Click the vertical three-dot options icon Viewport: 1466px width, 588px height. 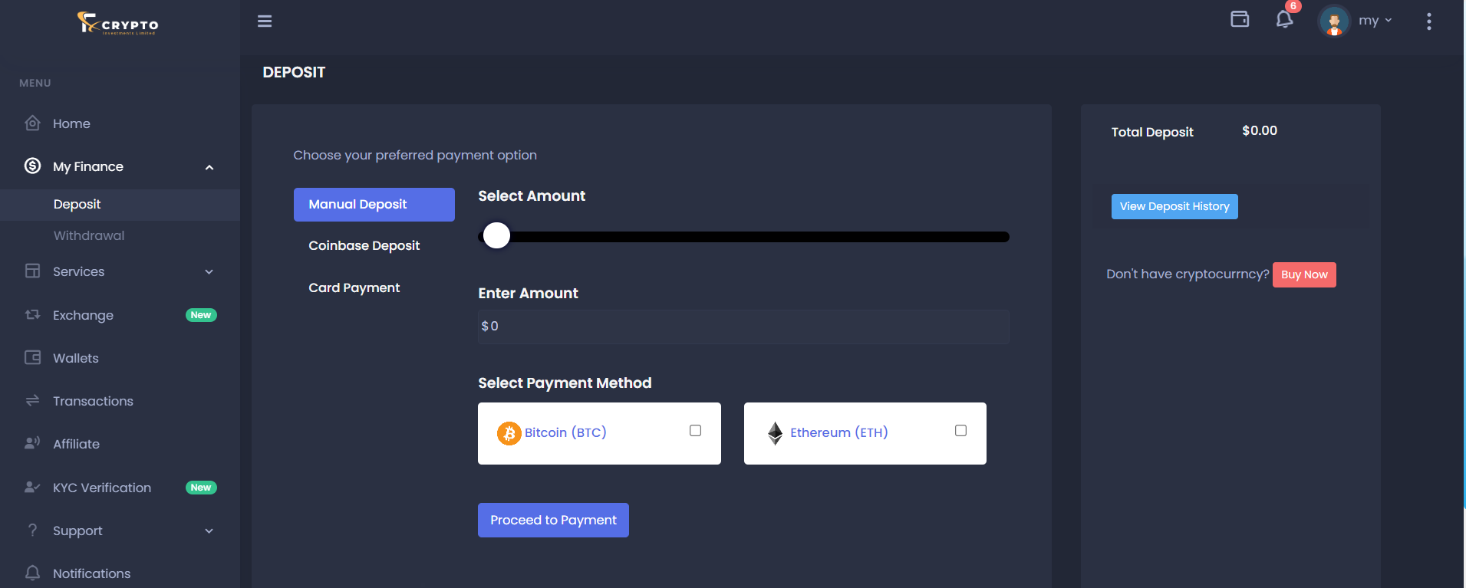pos(1428,21)
